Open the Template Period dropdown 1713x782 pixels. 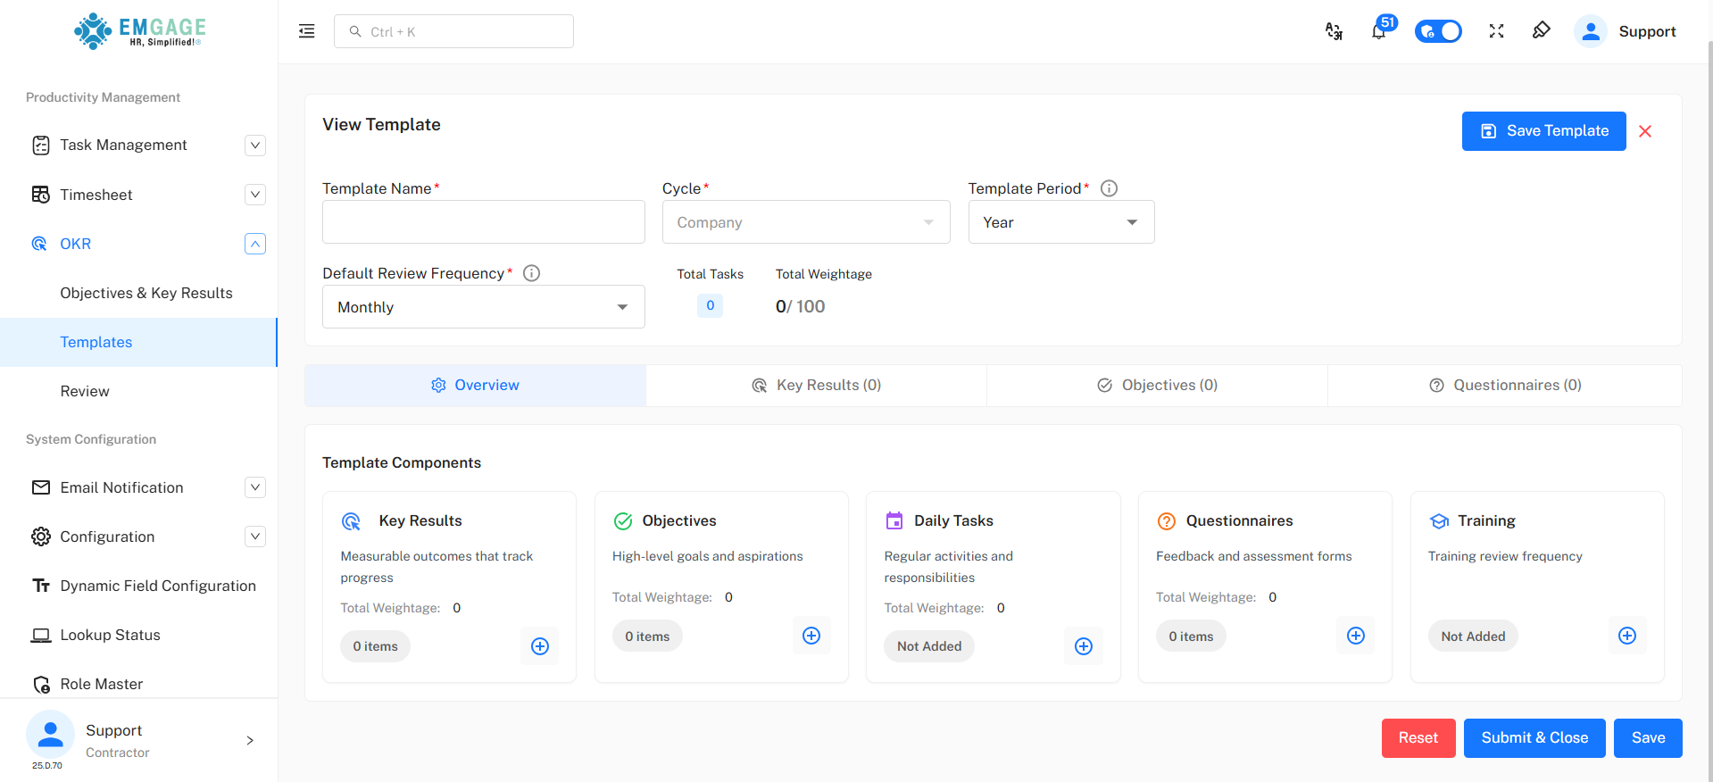tap(1060, 222)
